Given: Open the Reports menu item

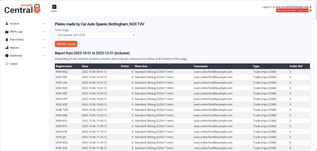Looking at the screenshot, I should tap(25, 47).
